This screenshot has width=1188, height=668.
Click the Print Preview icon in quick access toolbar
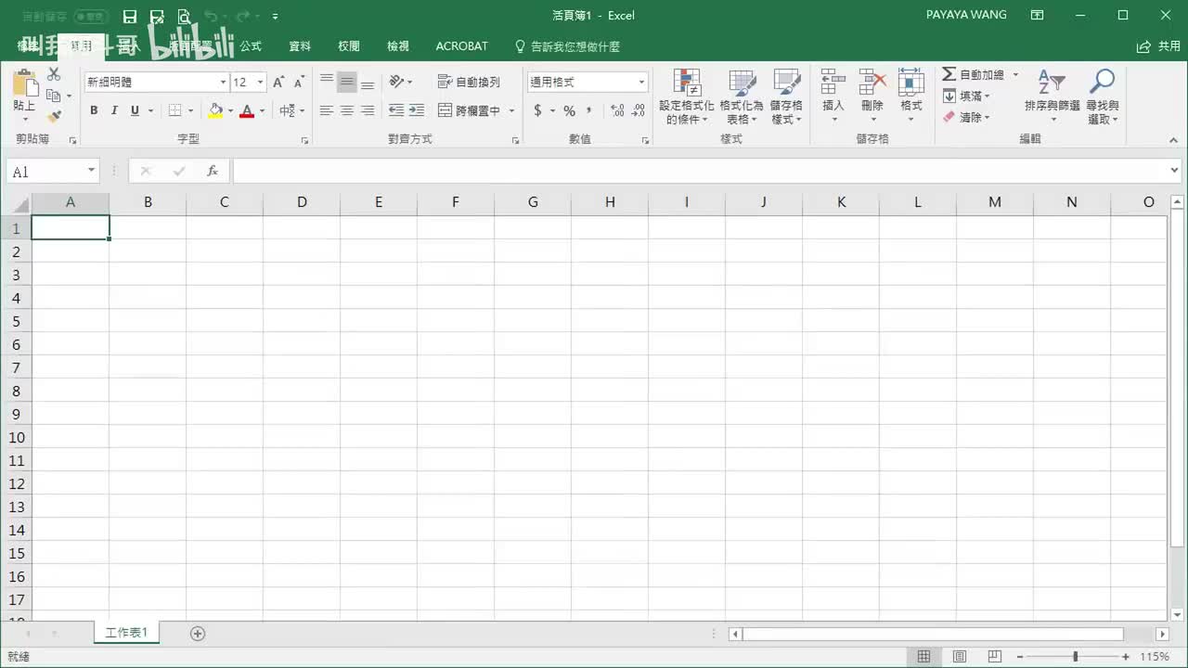click(184, 16)
